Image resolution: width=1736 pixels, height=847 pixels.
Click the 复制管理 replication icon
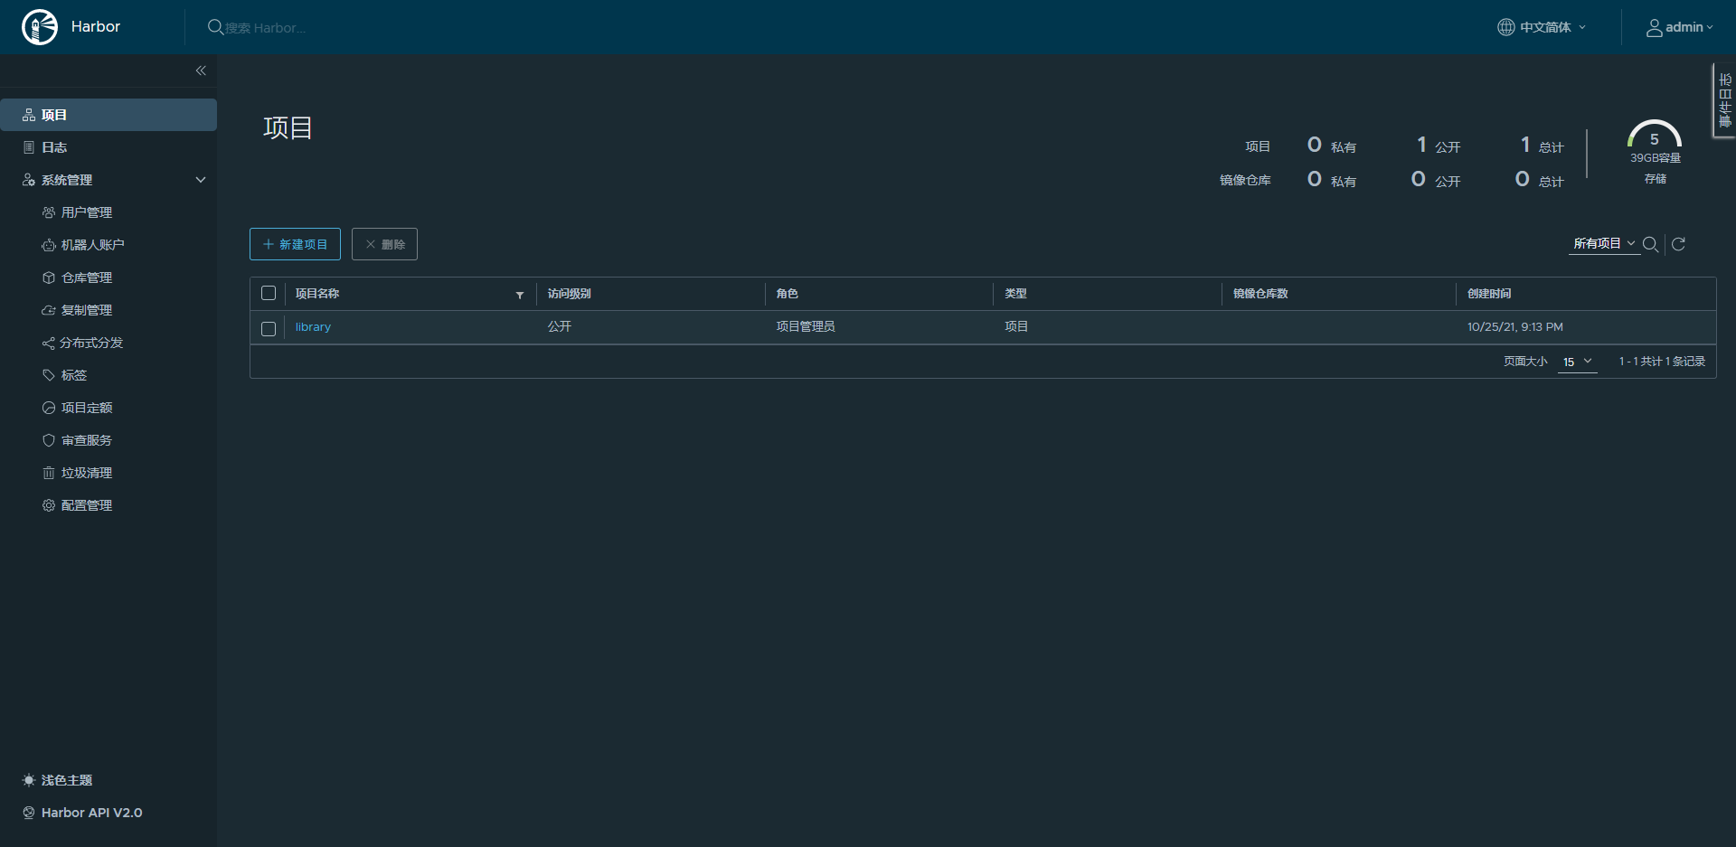(49, 310)
